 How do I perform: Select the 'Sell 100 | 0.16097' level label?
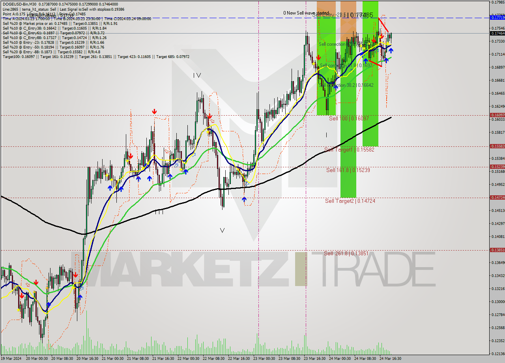(x=349, y=118)
